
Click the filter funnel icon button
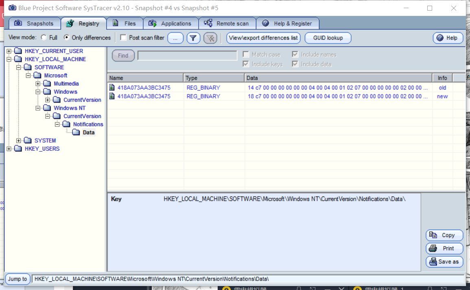(193, 38)
